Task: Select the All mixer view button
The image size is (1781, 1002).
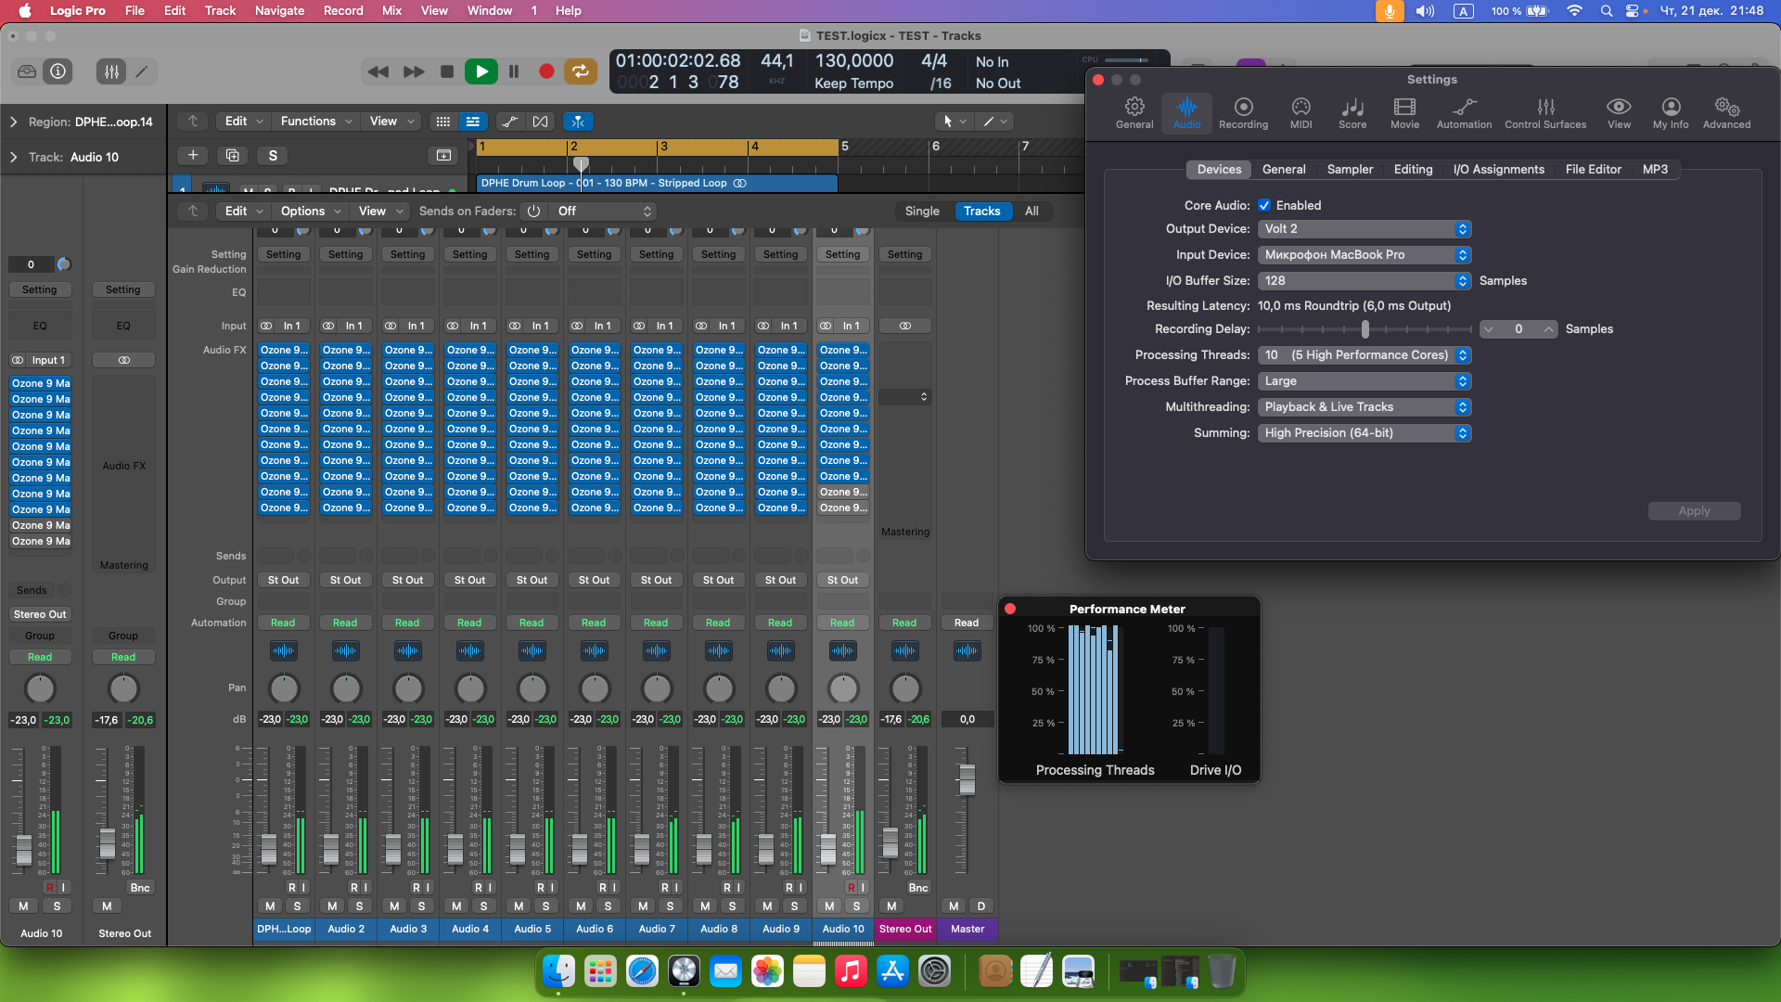Action: point(1031,212)
